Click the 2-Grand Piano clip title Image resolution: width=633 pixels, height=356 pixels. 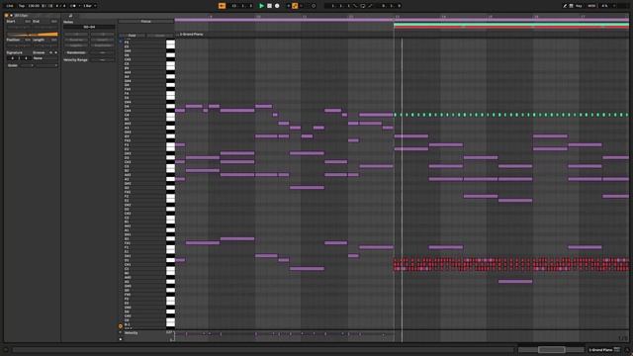192,35
